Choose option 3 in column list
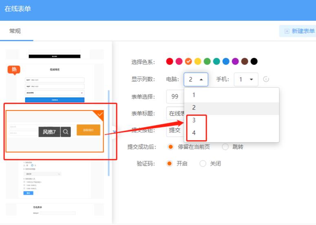The width and height of the screenshot is (316, 225). click(194, 120)
